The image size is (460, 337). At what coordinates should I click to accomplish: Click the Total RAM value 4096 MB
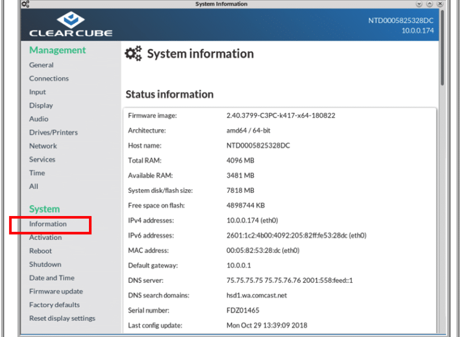tap(240, 161)
